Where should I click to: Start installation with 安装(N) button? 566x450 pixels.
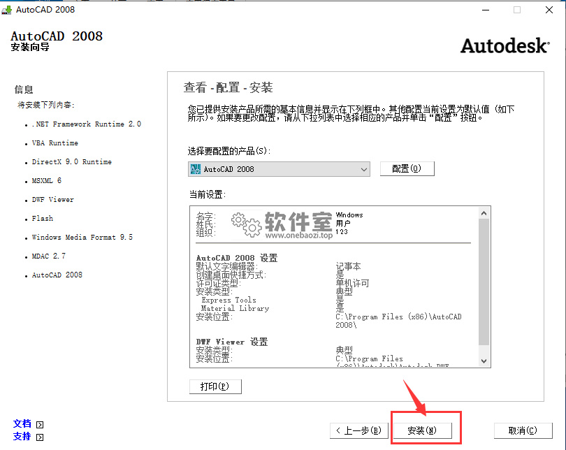coord(422,430)
